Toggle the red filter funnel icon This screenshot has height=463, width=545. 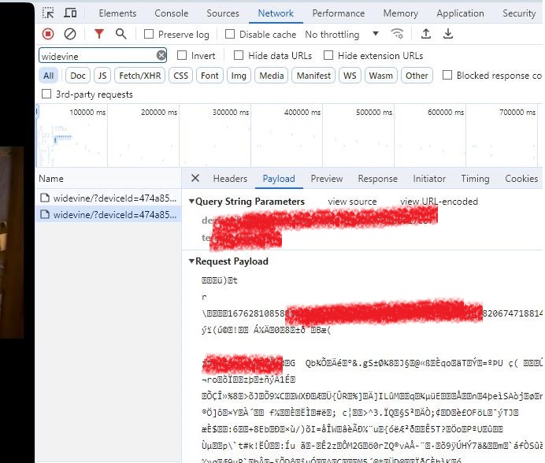99,34
